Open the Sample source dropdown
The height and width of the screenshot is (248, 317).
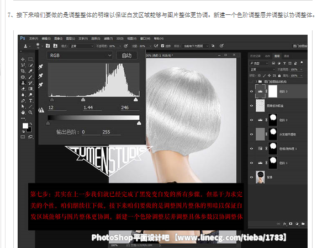(196, 46)
